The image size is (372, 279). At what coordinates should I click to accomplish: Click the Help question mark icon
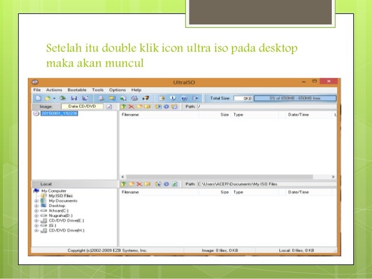click(x=184, y=98)
